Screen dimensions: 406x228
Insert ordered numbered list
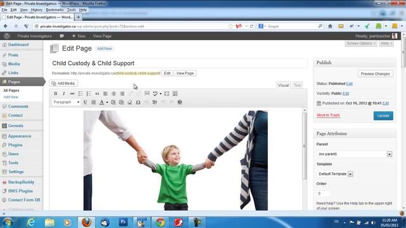[x=89, y=94]
